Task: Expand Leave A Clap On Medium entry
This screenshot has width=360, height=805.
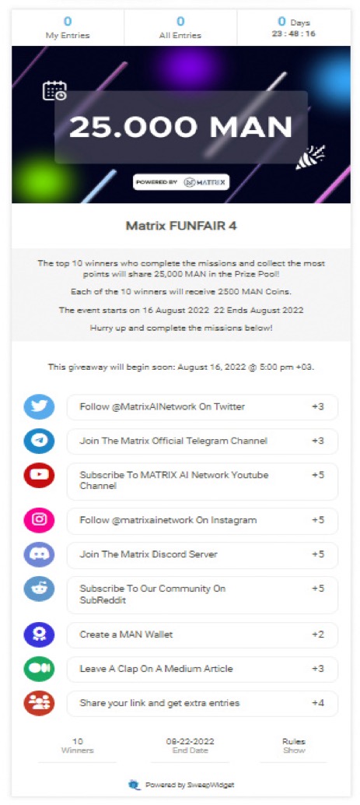Action: (203, 669)
